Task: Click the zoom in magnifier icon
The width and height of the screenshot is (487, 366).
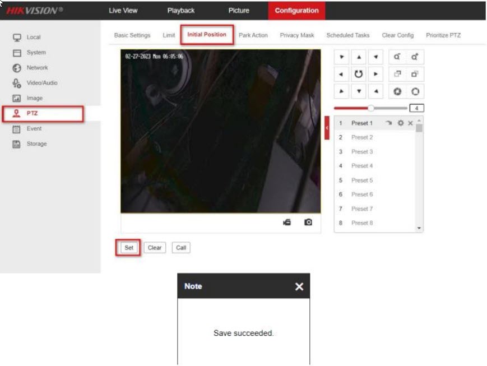Action: click(x=415, y=57)
